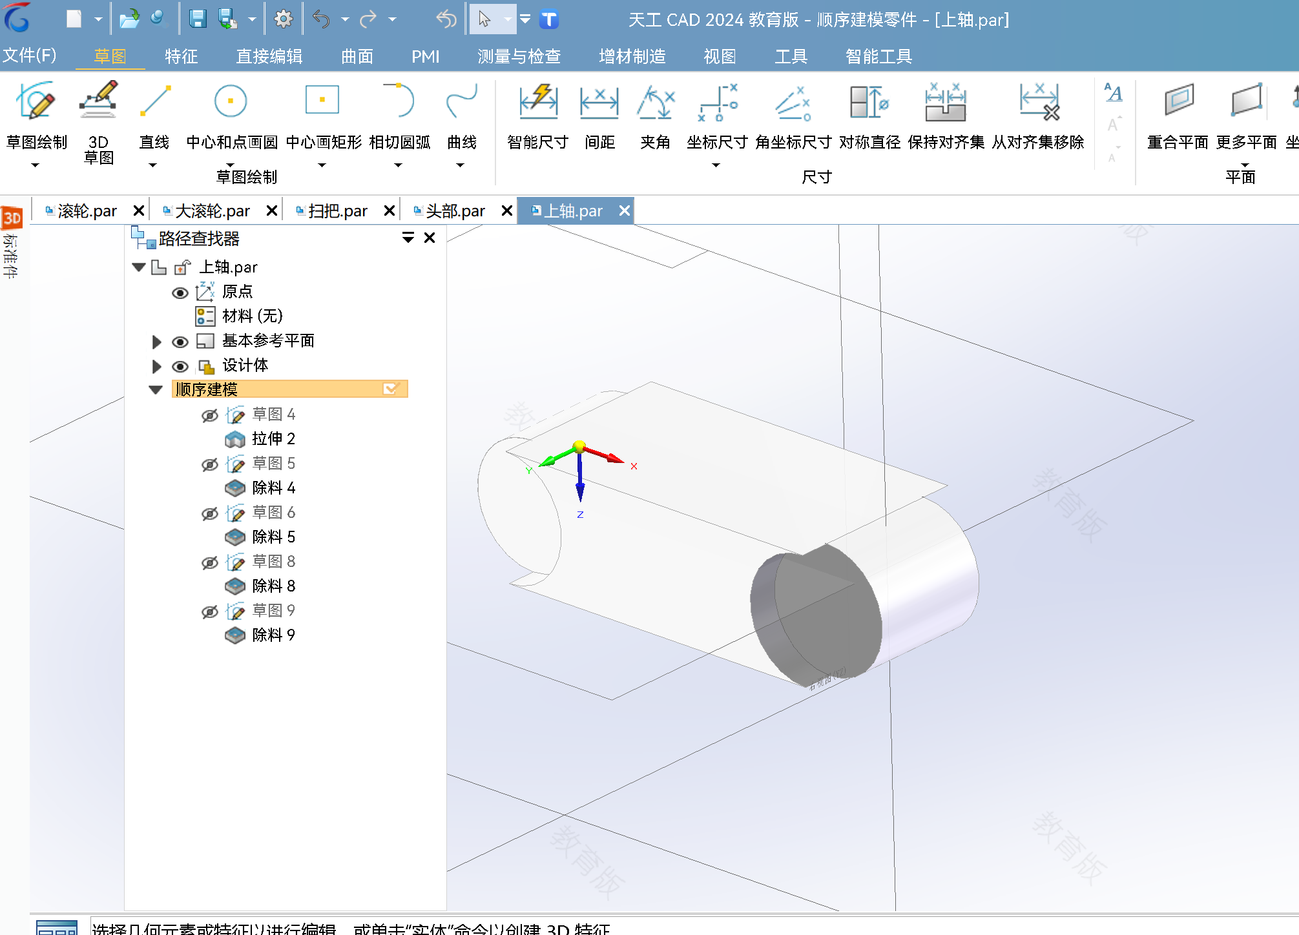Open the 坐标尺寸 dropdown arrow

[716, 165]
